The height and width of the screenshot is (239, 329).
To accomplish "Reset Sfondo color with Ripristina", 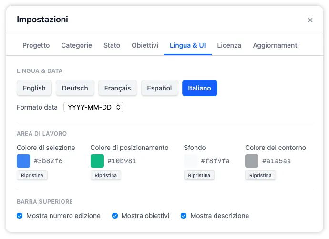I will point(199,175).
